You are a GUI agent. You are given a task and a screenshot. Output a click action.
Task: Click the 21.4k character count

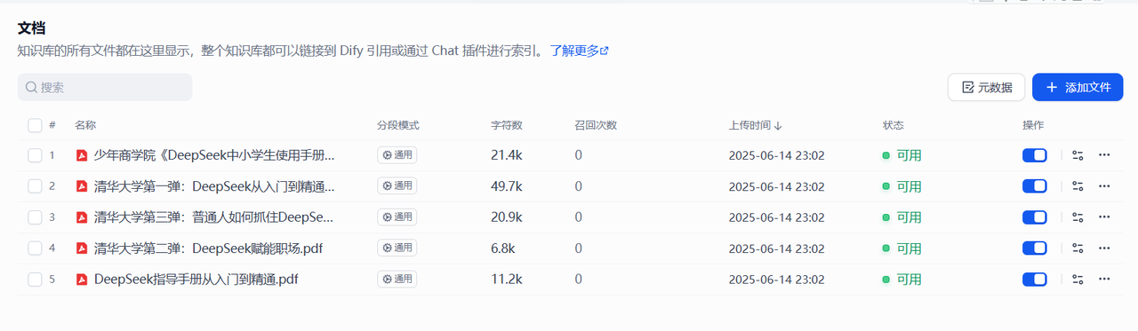pos(507,155)
